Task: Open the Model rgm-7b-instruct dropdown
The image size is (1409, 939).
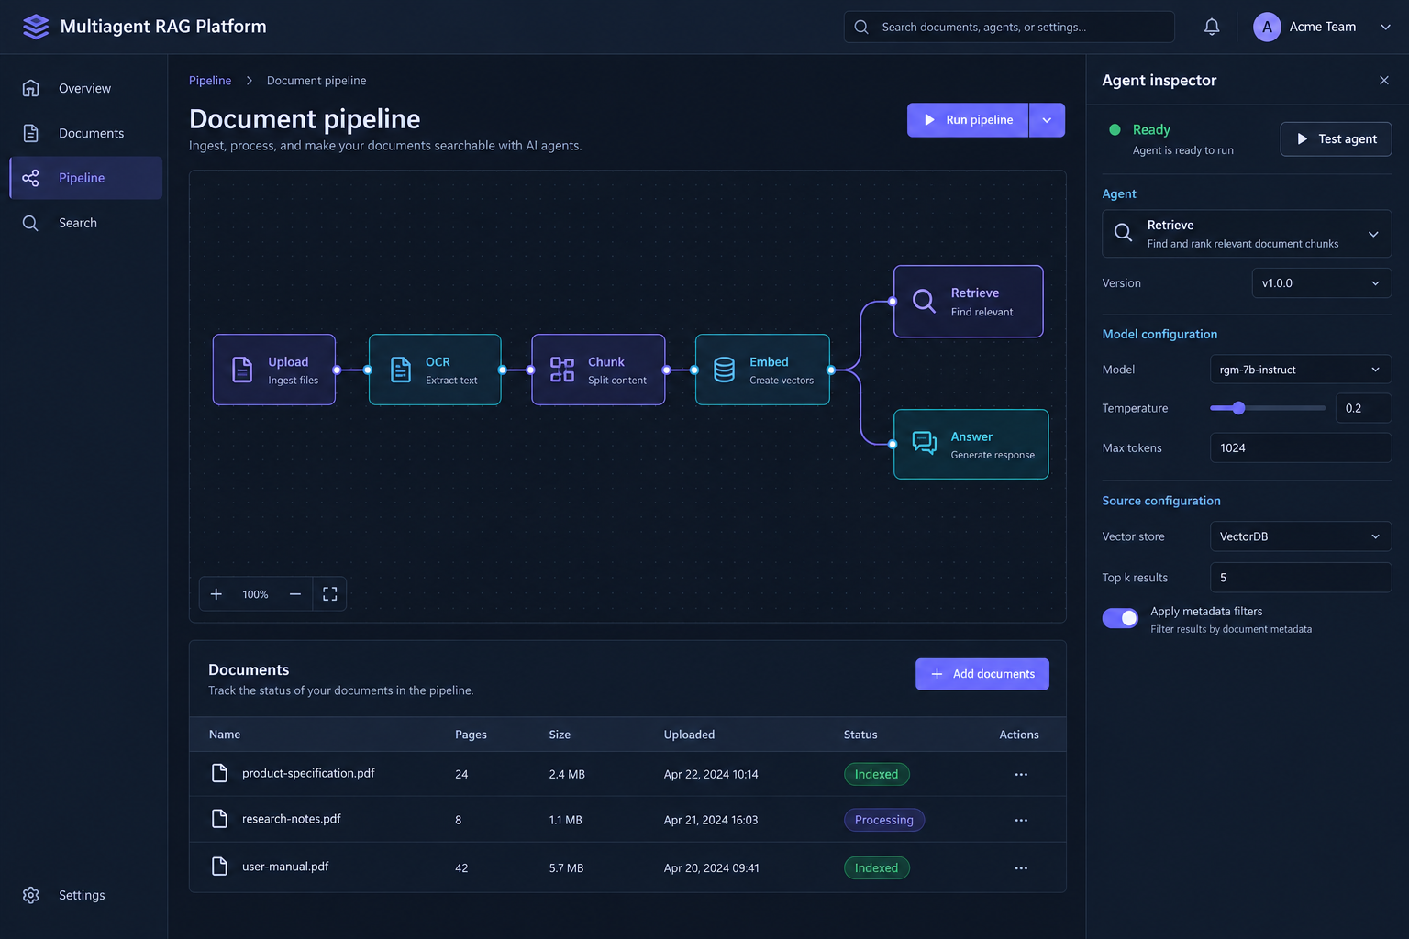Action: (1301, 370)
